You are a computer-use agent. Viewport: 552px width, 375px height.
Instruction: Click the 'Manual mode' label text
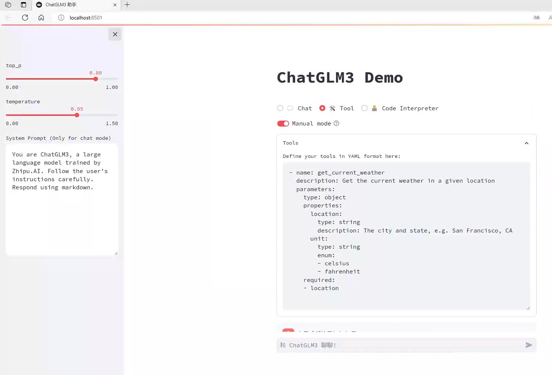click(312, 124)
